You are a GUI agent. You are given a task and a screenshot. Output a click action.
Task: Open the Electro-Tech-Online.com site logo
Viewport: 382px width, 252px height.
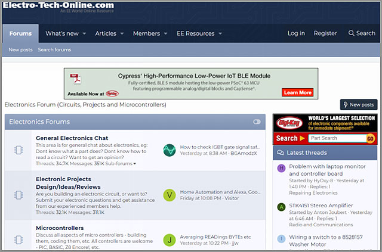tap(58, 5)
